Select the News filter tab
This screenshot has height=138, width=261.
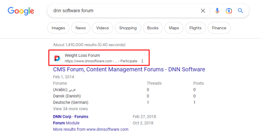(x=81, y=28)
